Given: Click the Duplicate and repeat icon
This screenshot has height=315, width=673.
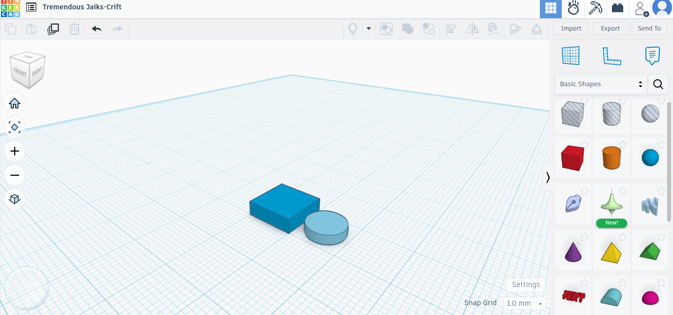Looking at the screenshot, I should (x=53, y=29).
